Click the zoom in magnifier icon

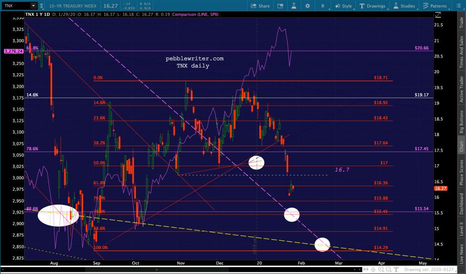[x=381, y=269]
